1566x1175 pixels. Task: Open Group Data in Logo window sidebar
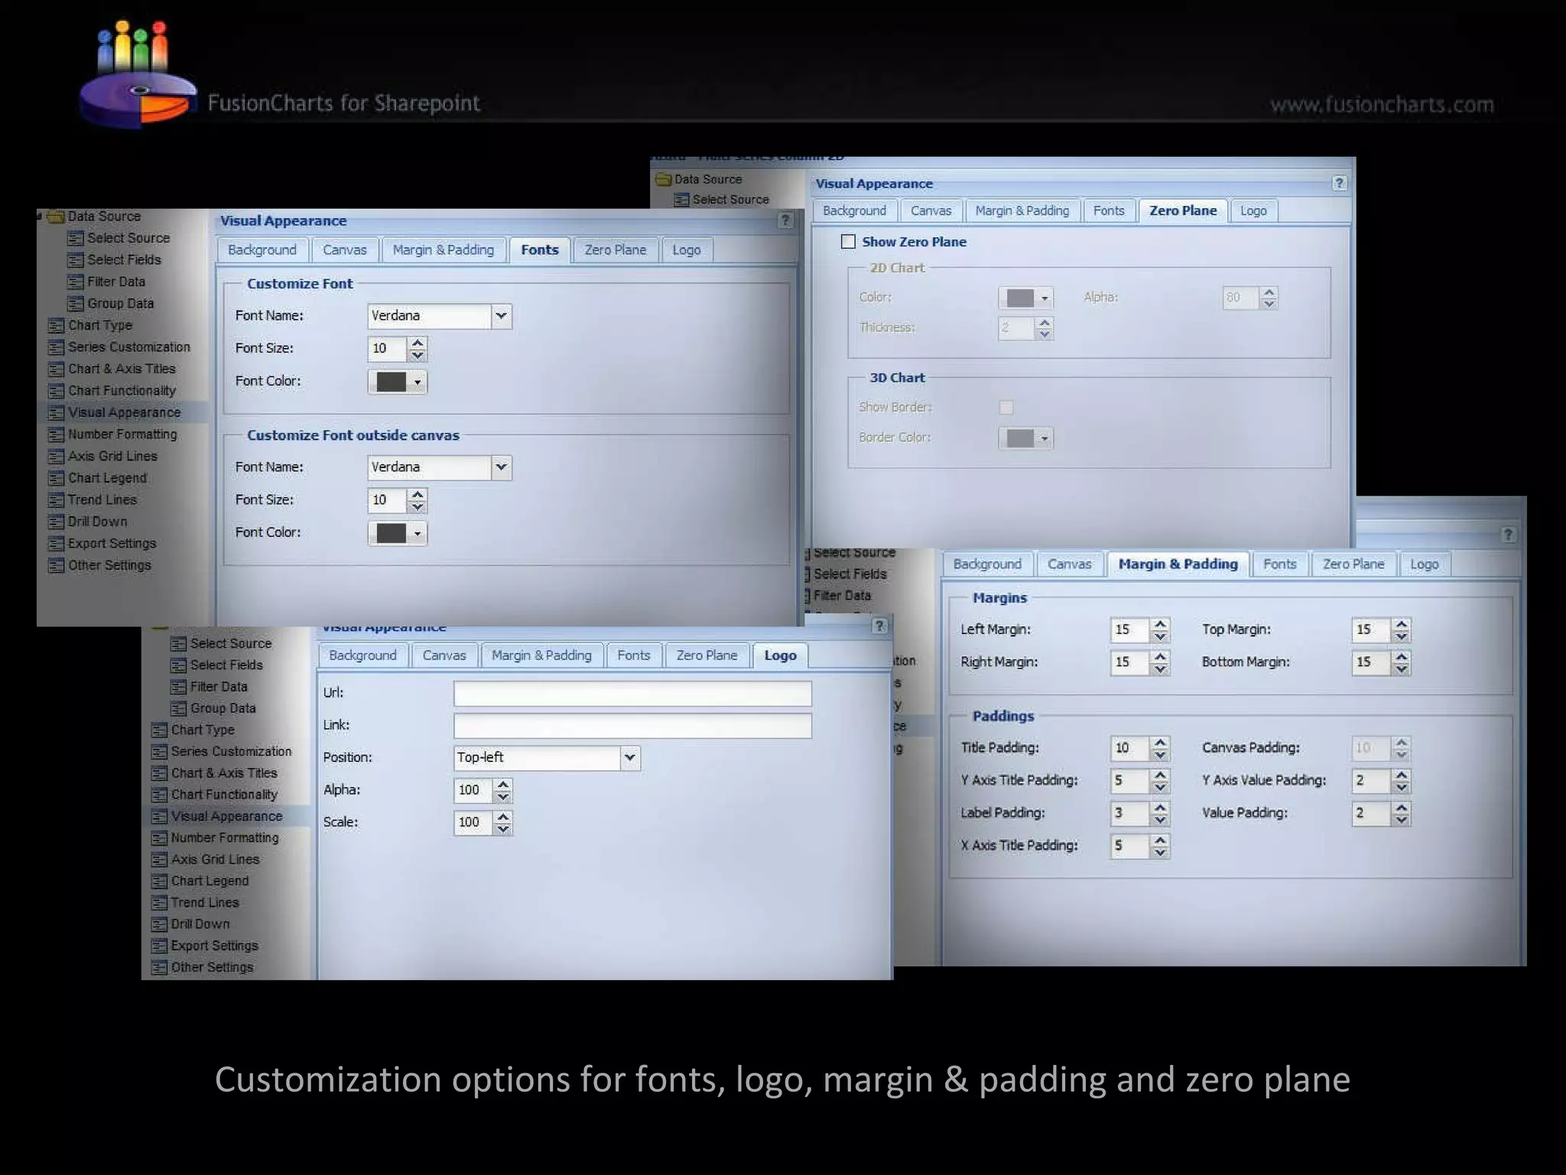(223, 708)
